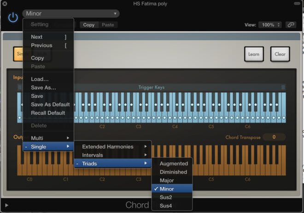The height and width of the screenshot is (213, 304).
Task: Expand the Triads submenu
Action: [113, 163]
